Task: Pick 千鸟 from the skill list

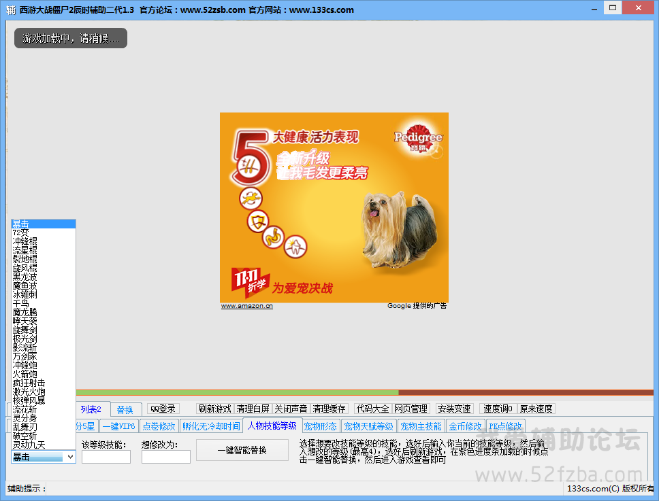Action: pyautogui.click(x=44, y=303)
